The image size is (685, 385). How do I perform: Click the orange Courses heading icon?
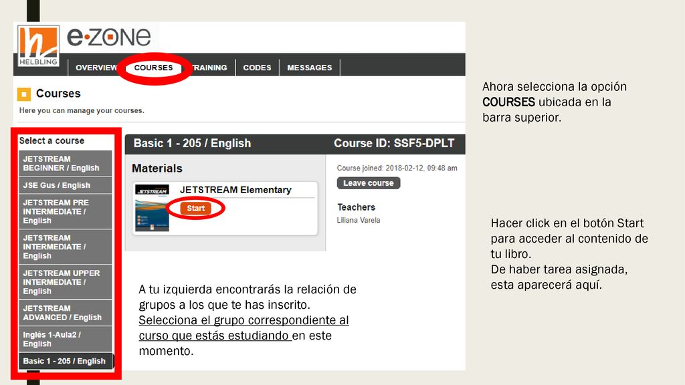click(x=24, y=94)
